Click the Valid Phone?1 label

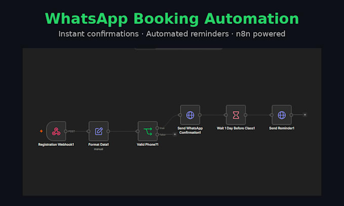[147, 144]
